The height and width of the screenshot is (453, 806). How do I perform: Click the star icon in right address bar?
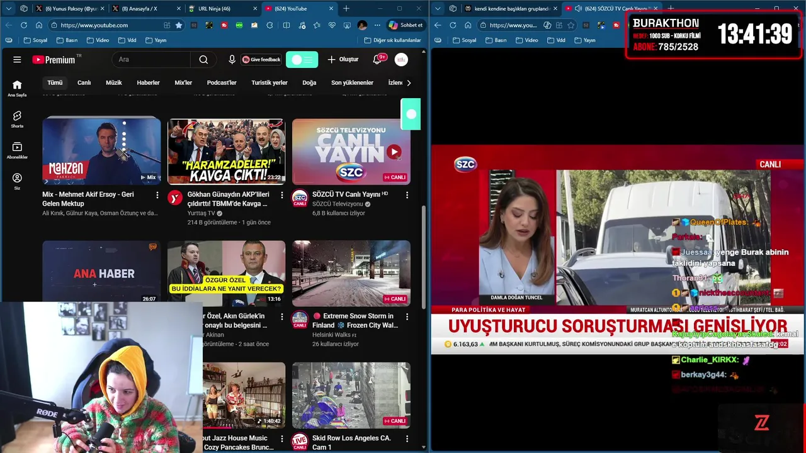click(x=570, y=25)
